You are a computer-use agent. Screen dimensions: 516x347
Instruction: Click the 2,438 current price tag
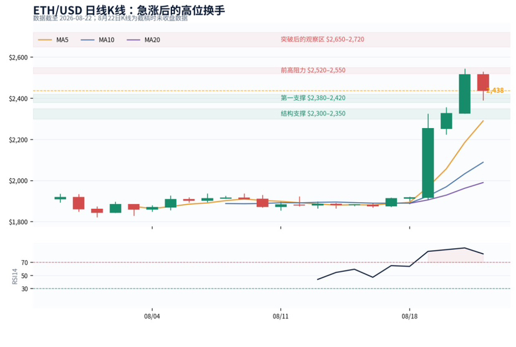tap(495, 91)
